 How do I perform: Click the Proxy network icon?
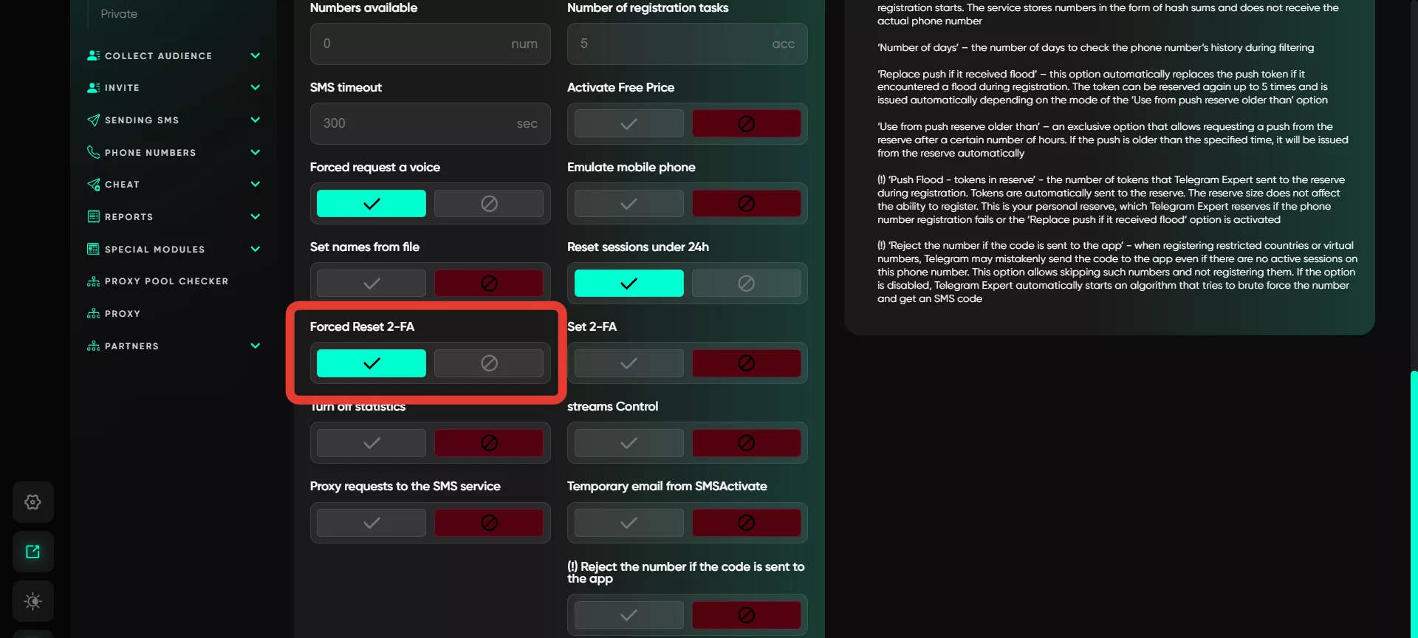(x=93, y=313)
